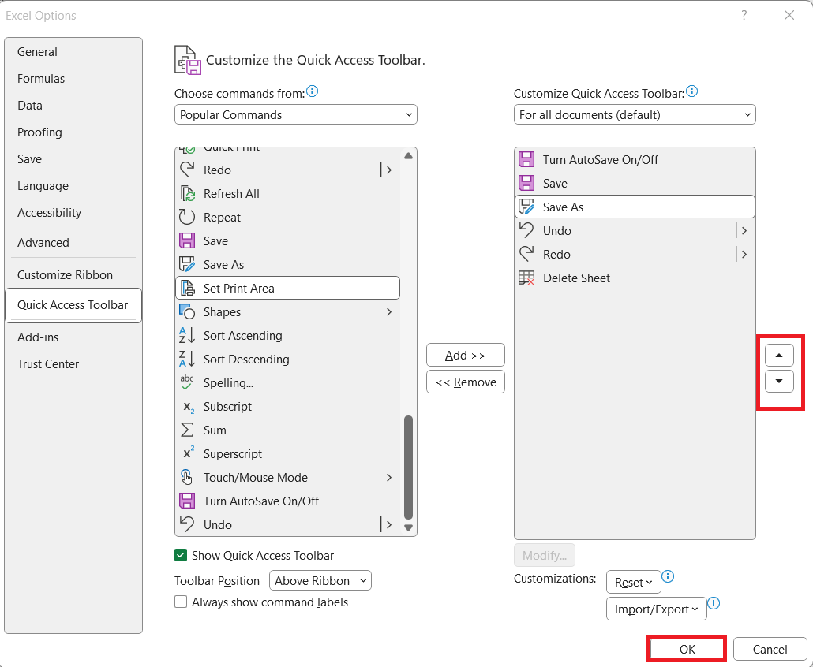Image resolution: width=813 pixels, height=667 pixels.
Task: Click info icon beside Customize Quick Access Toolbar
Action: [691, 91]
